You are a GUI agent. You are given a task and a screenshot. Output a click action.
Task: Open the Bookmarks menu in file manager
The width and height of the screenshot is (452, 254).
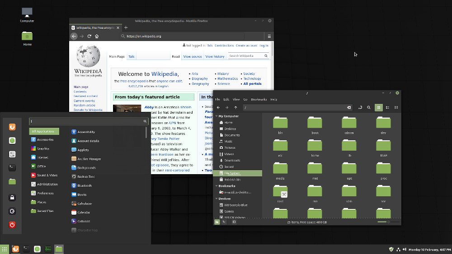pos(259,100)
